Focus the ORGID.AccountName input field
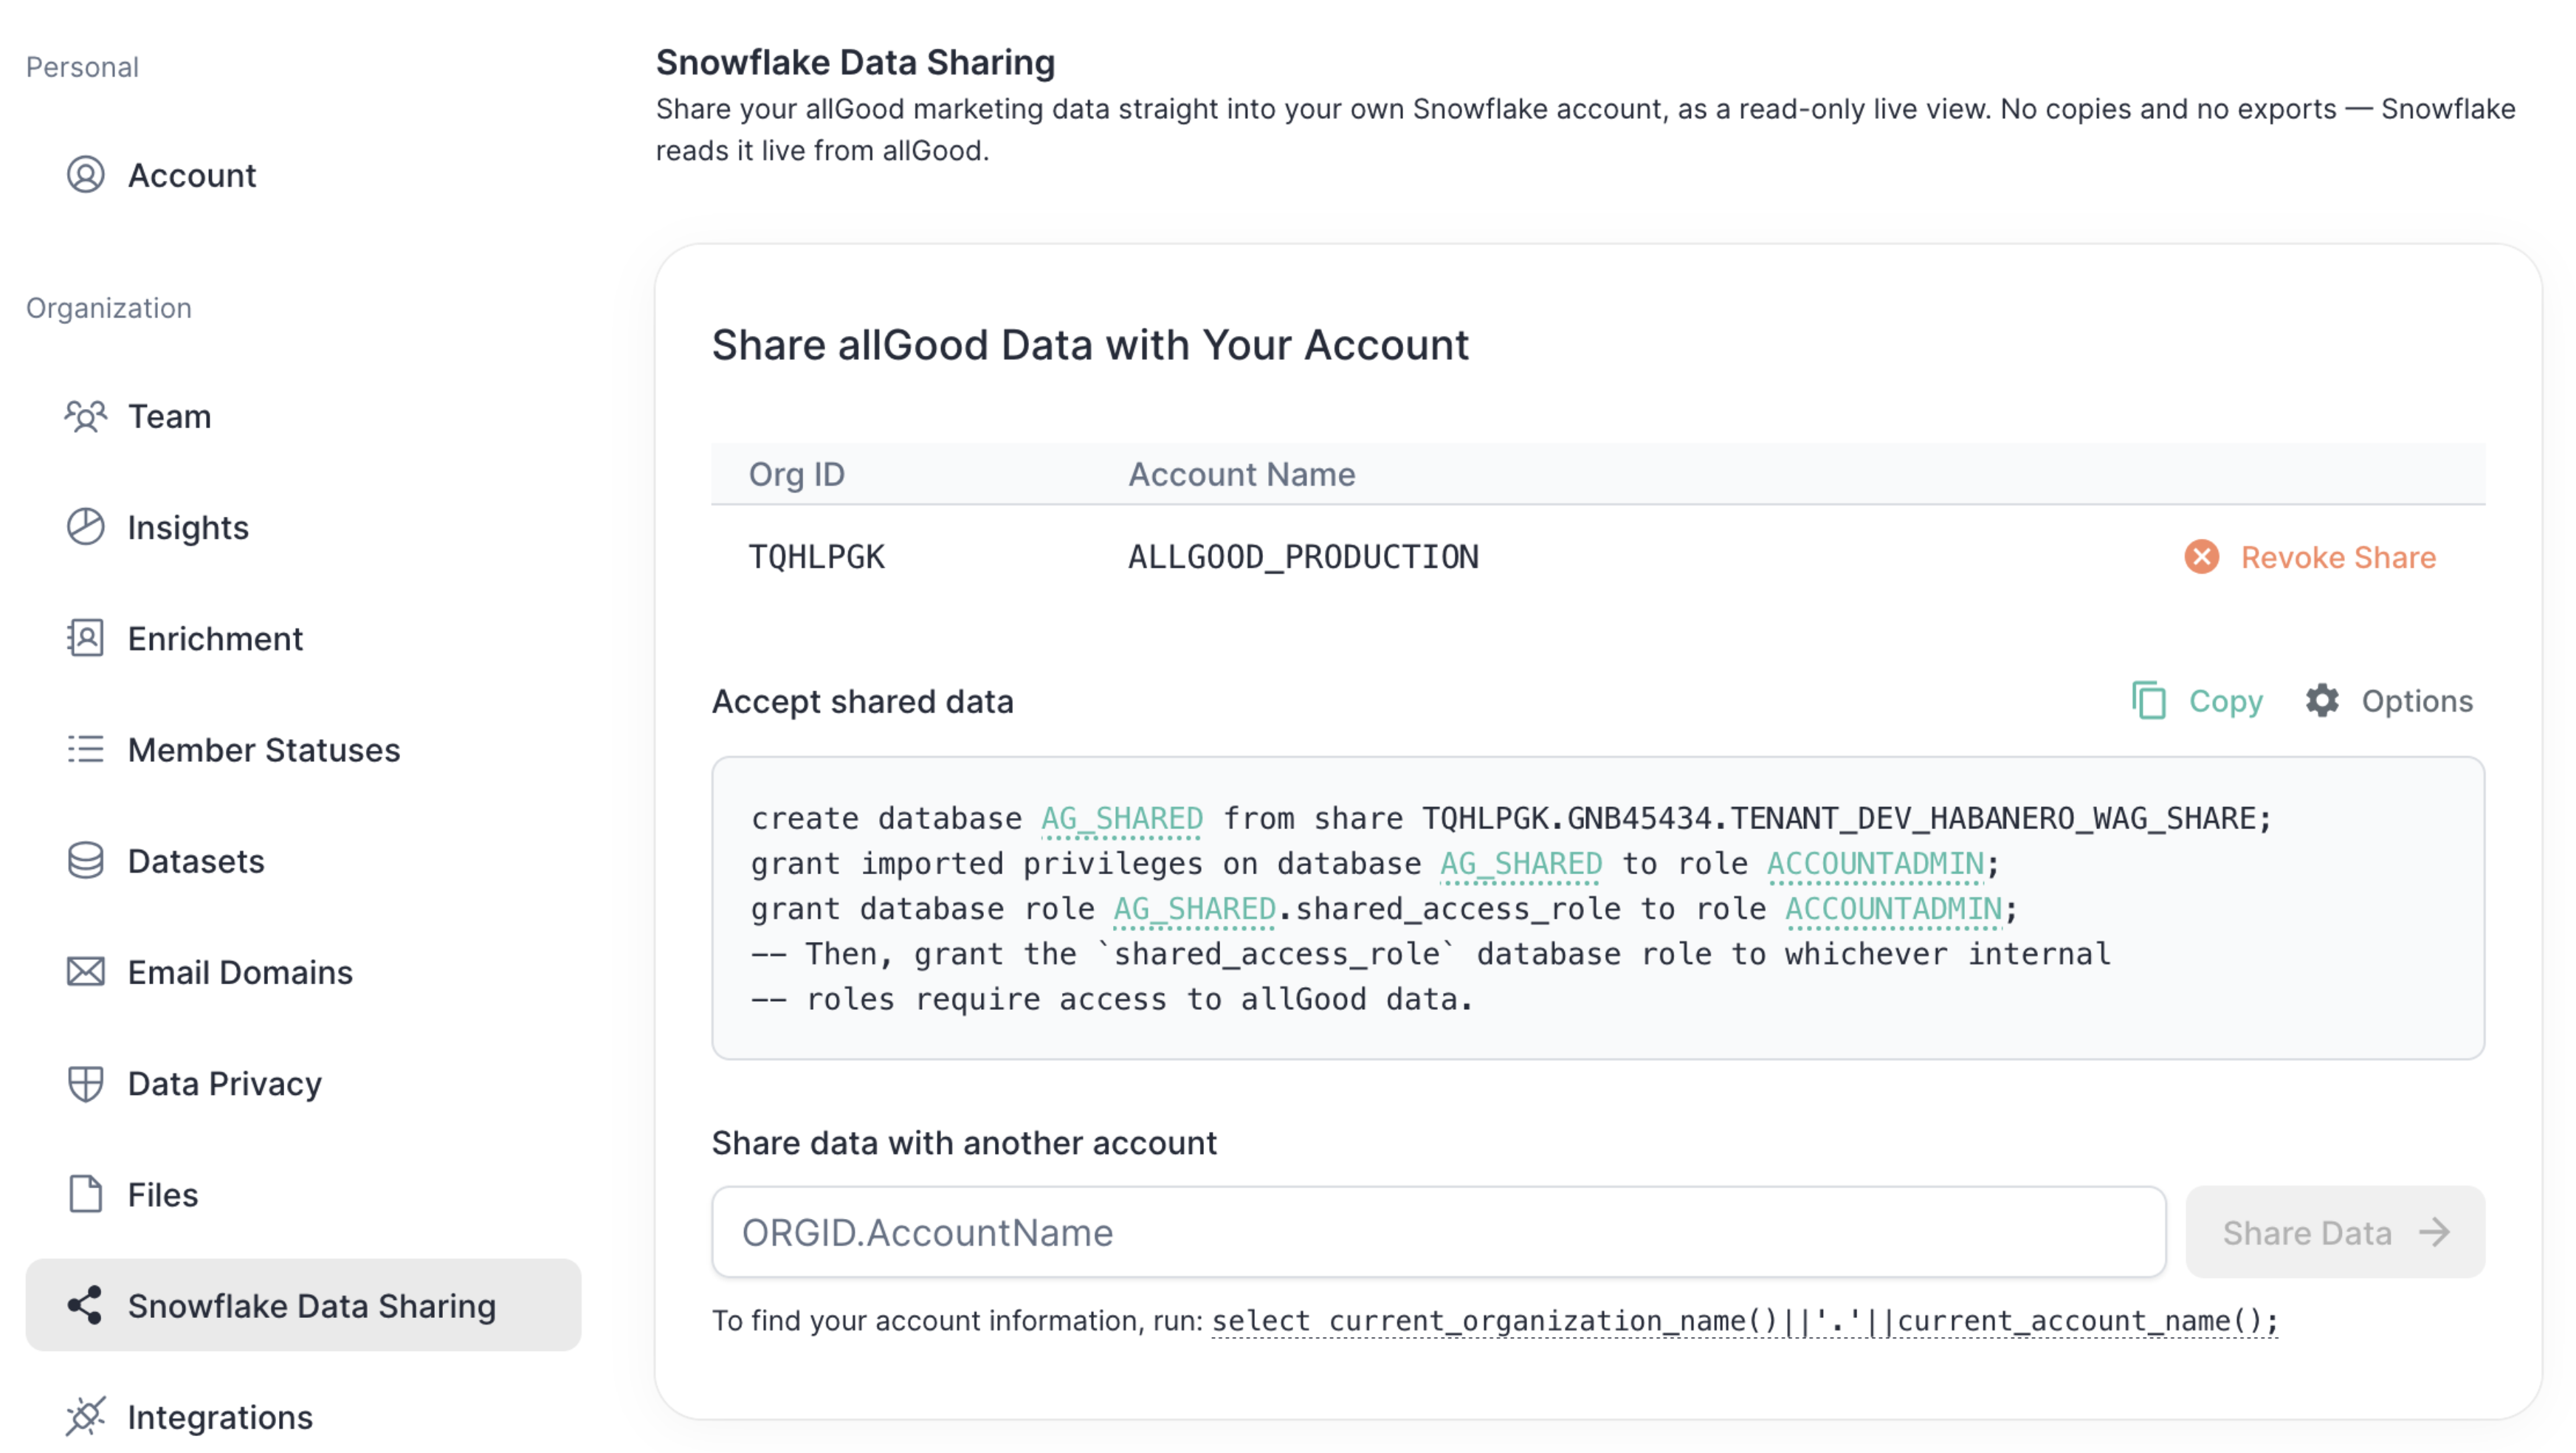This screenshot has height=1453, width=2576. click(1438, 1232)
